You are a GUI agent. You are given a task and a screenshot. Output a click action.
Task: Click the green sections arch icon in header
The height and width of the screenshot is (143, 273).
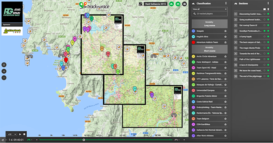pyautogui.click(x=178, y=4)
